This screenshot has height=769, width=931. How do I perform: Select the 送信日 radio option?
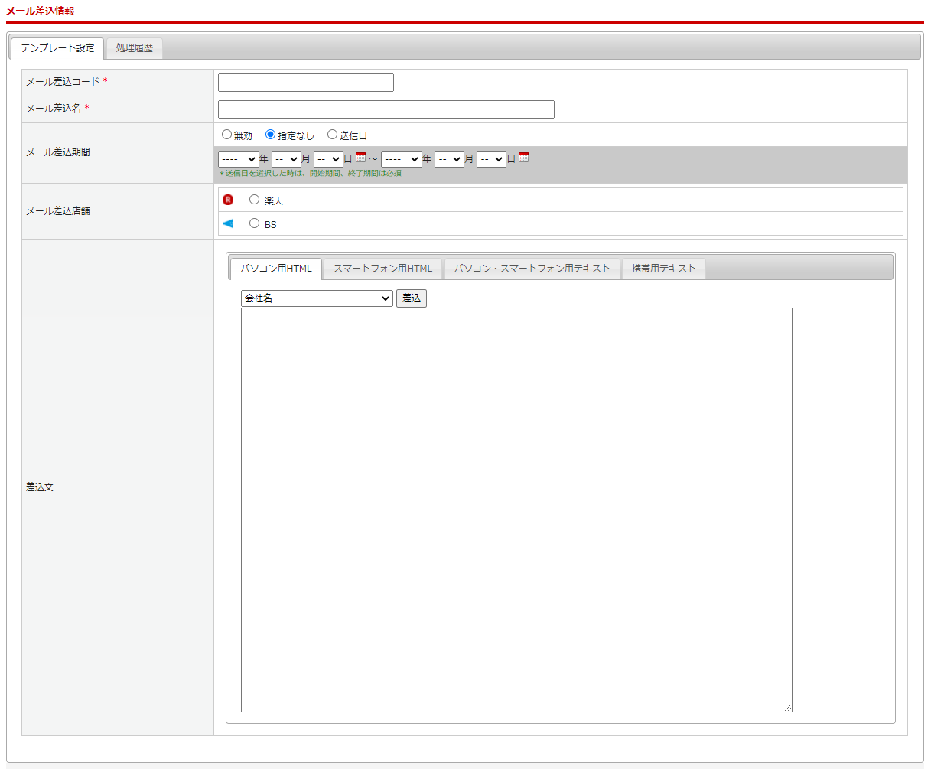(332, 135)
